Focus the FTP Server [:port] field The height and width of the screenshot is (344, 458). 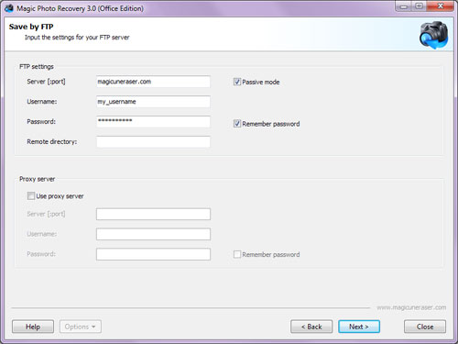coord(153,82)
